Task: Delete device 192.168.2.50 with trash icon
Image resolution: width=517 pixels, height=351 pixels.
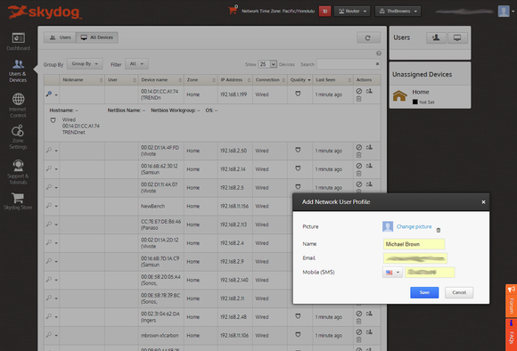Action: click(x=358, y=155)
